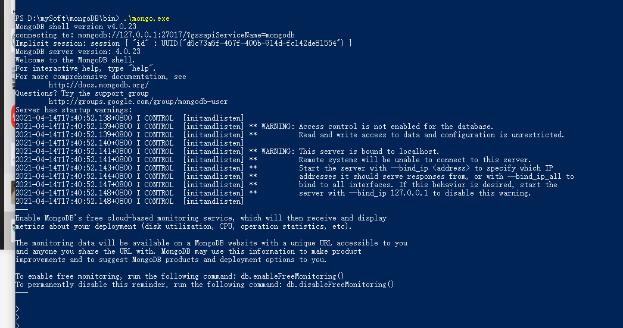The height and width of the screenshot is (328, 623).
Task: Click "MongoDB server version: 4.0.23" line
Action: pyautogui.click(x=77, y=52)
